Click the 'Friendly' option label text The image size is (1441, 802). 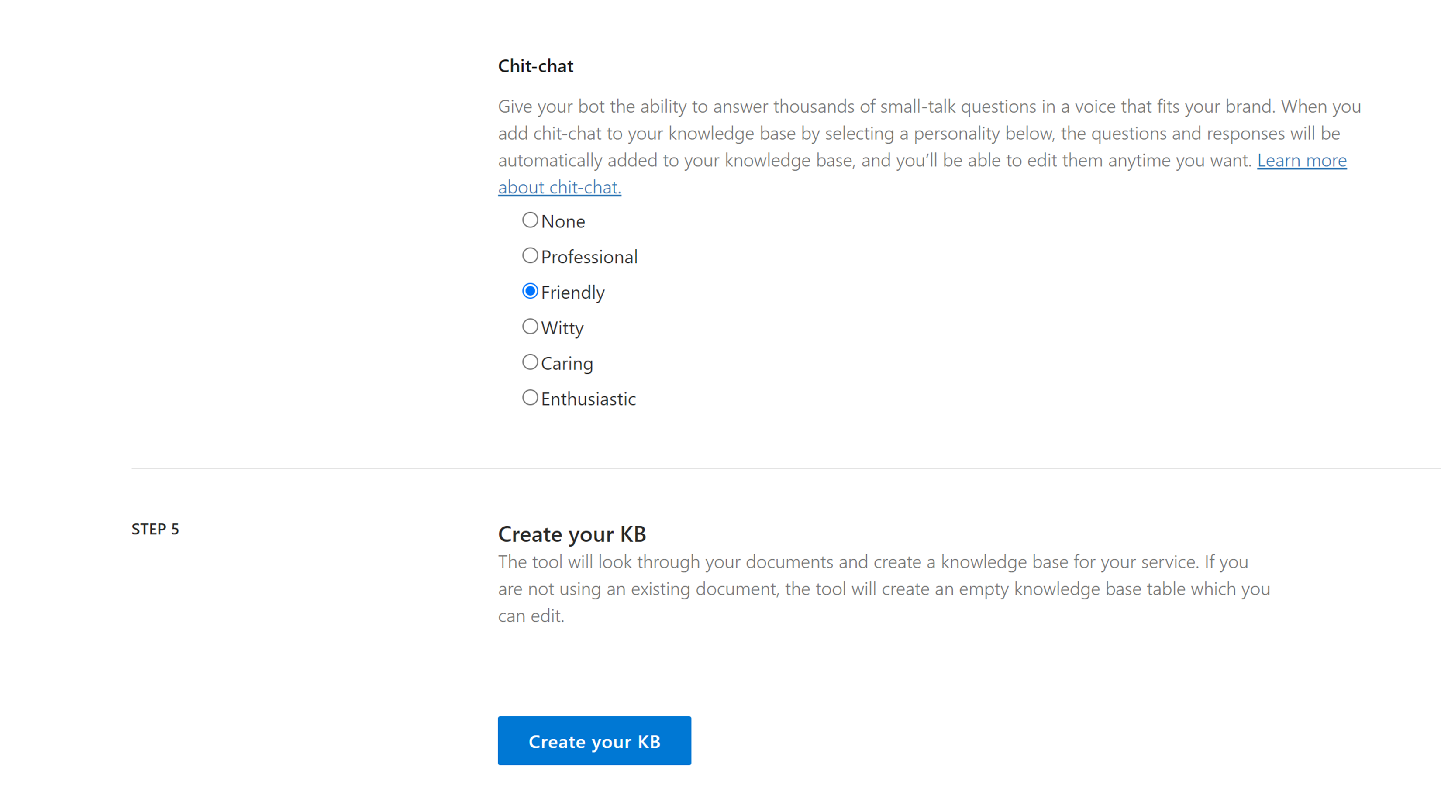572,293
